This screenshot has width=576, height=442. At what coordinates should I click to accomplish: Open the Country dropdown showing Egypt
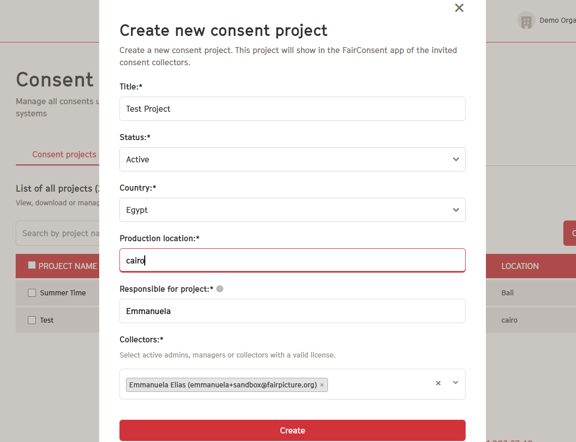[293, 210]
